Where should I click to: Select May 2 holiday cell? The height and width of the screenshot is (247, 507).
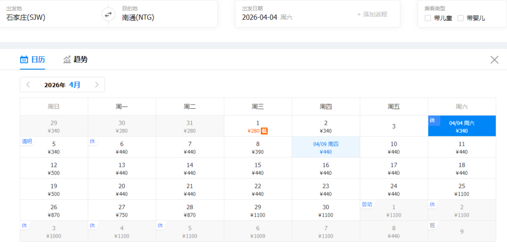[x=462, y=210]
